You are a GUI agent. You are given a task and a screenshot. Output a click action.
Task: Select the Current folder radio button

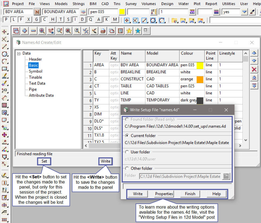point(127,136)
